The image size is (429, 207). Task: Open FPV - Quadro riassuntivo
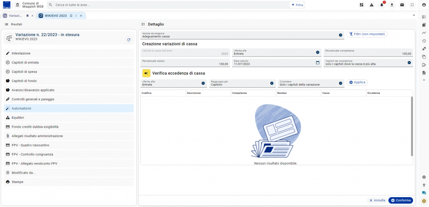point(69,145)
